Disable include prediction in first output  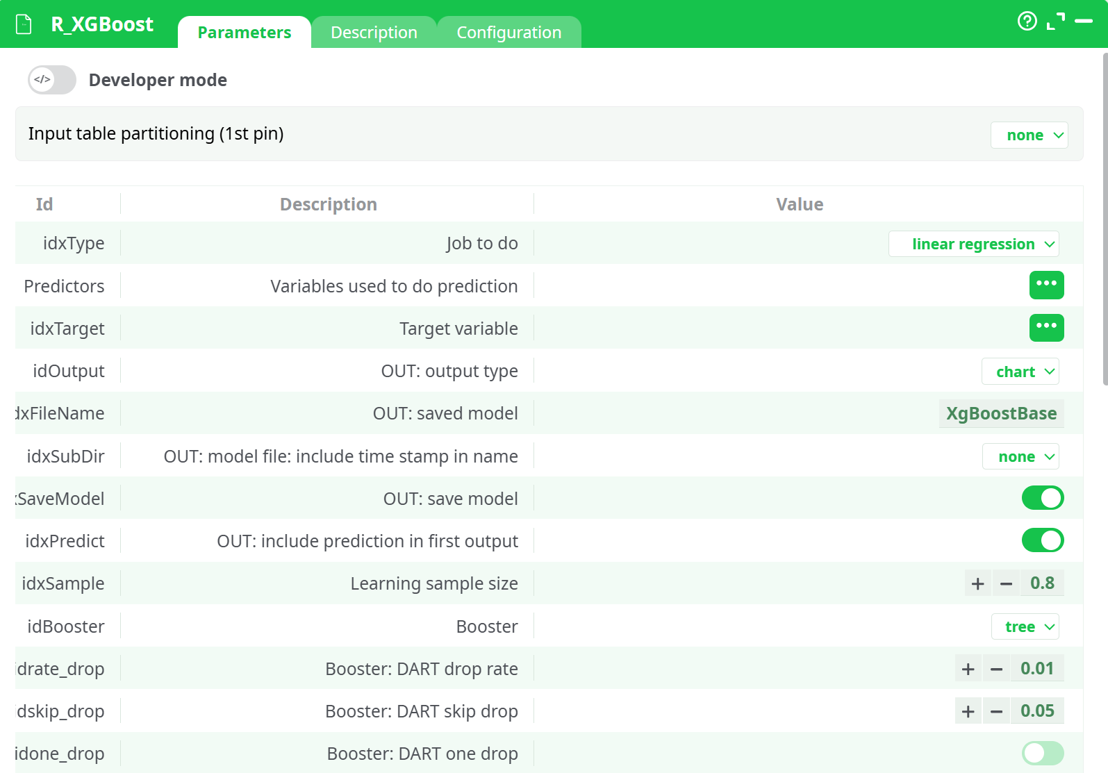click(1042, 540)
